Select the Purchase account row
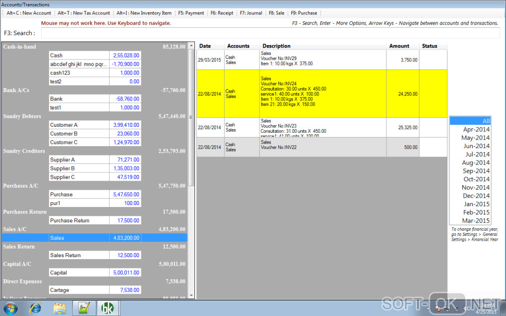Viewport: 506px width, 316px height. [95, 195]
